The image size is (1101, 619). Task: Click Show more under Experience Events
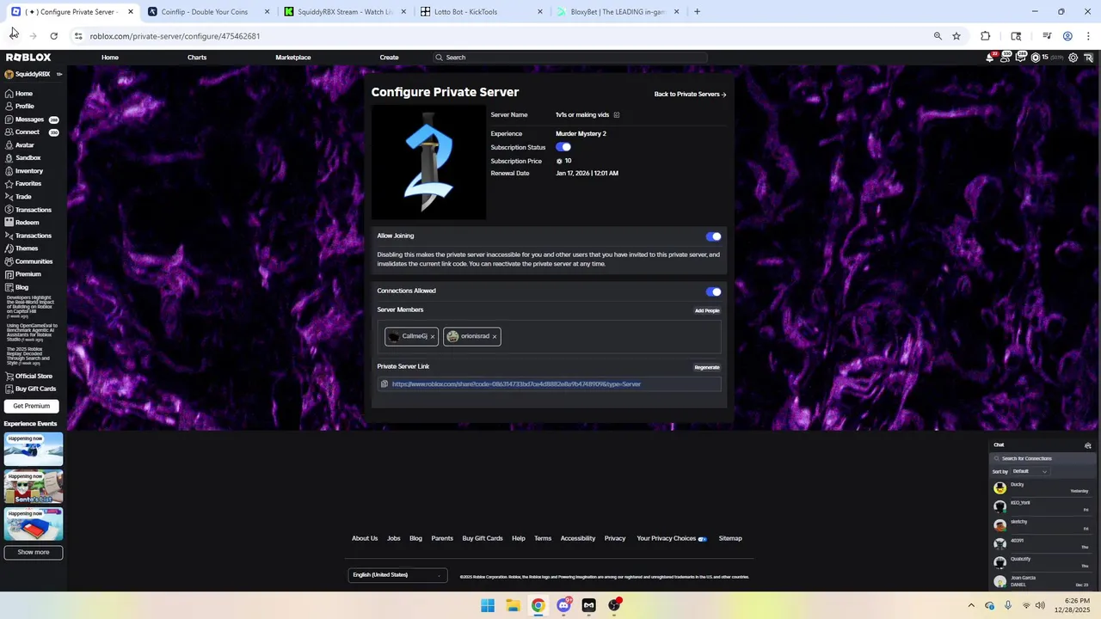click(34, 552)
